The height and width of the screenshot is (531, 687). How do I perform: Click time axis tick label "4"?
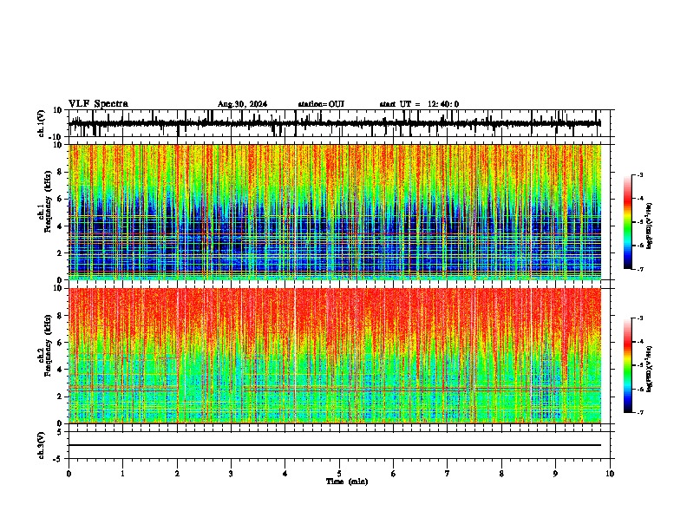point(285,474)
